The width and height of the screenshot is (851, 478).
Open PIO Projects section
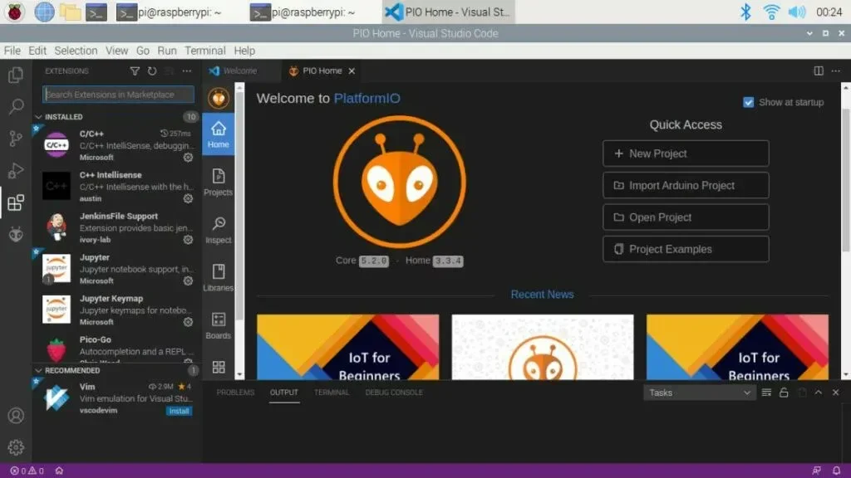[x=219, y=182]
